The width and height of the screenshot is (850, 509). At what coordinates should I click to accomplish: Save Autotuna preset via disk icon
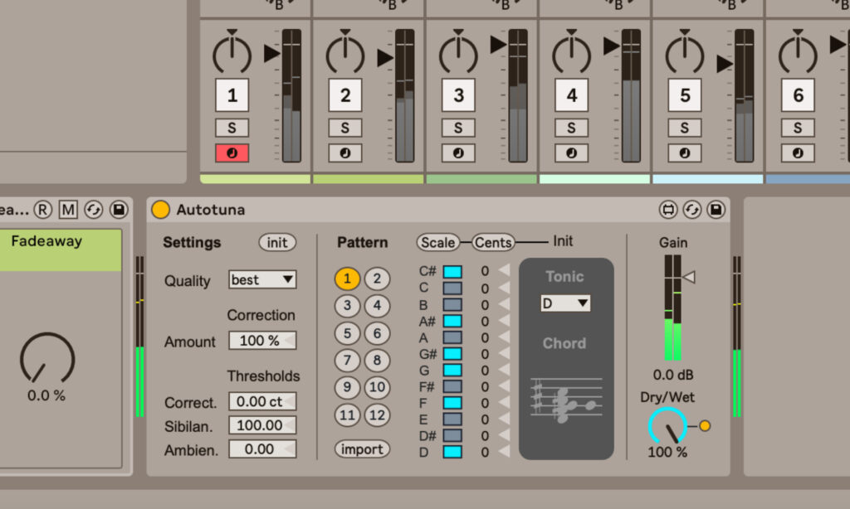point(716,210)
